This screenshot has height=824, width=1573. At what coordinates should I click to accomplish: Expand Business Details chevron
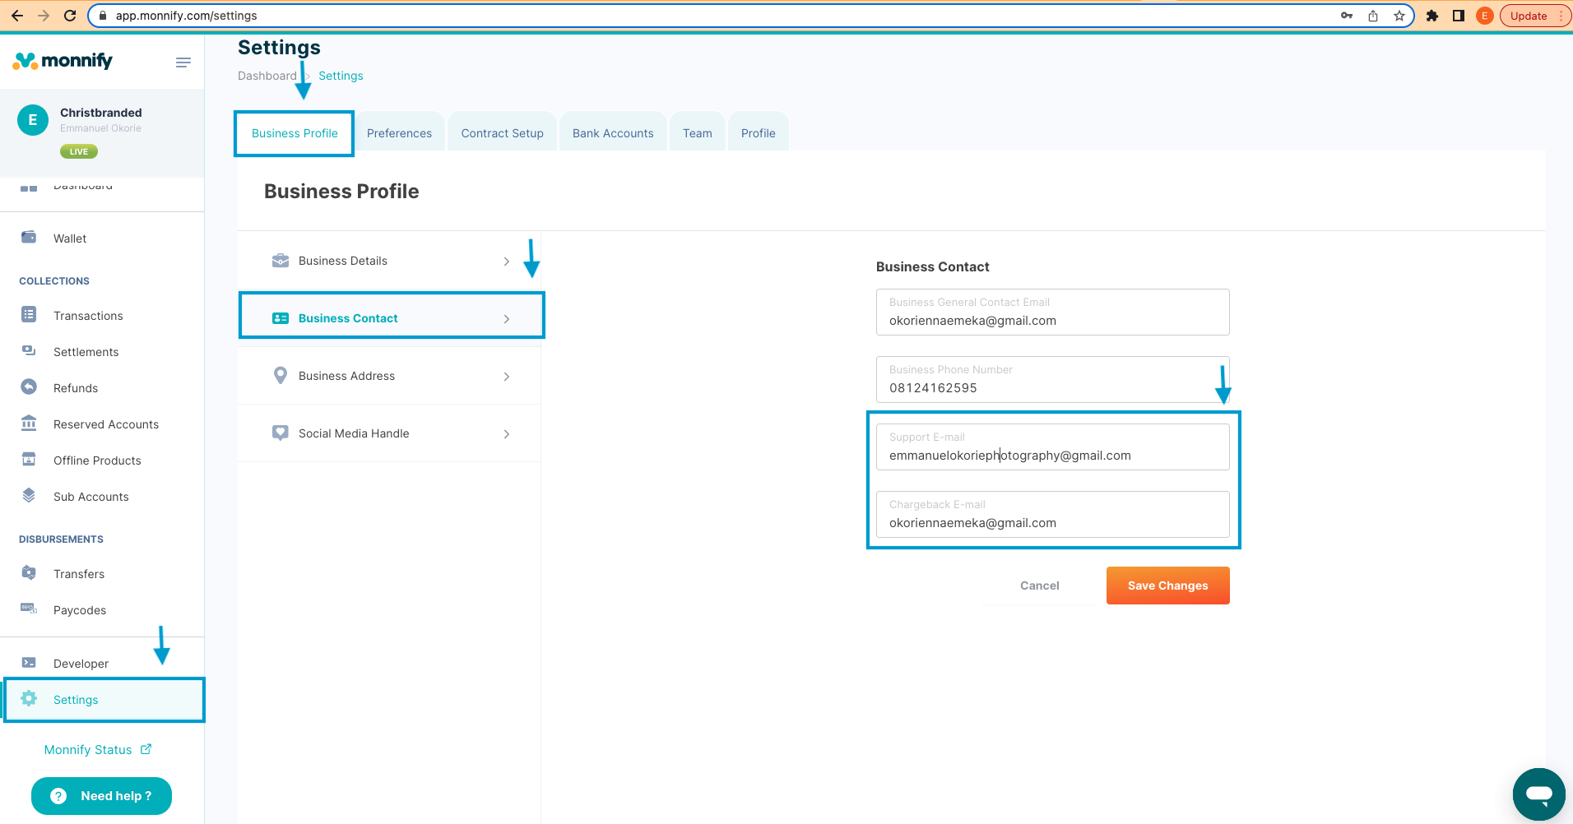pyautogui.click(x=506, y=262)
